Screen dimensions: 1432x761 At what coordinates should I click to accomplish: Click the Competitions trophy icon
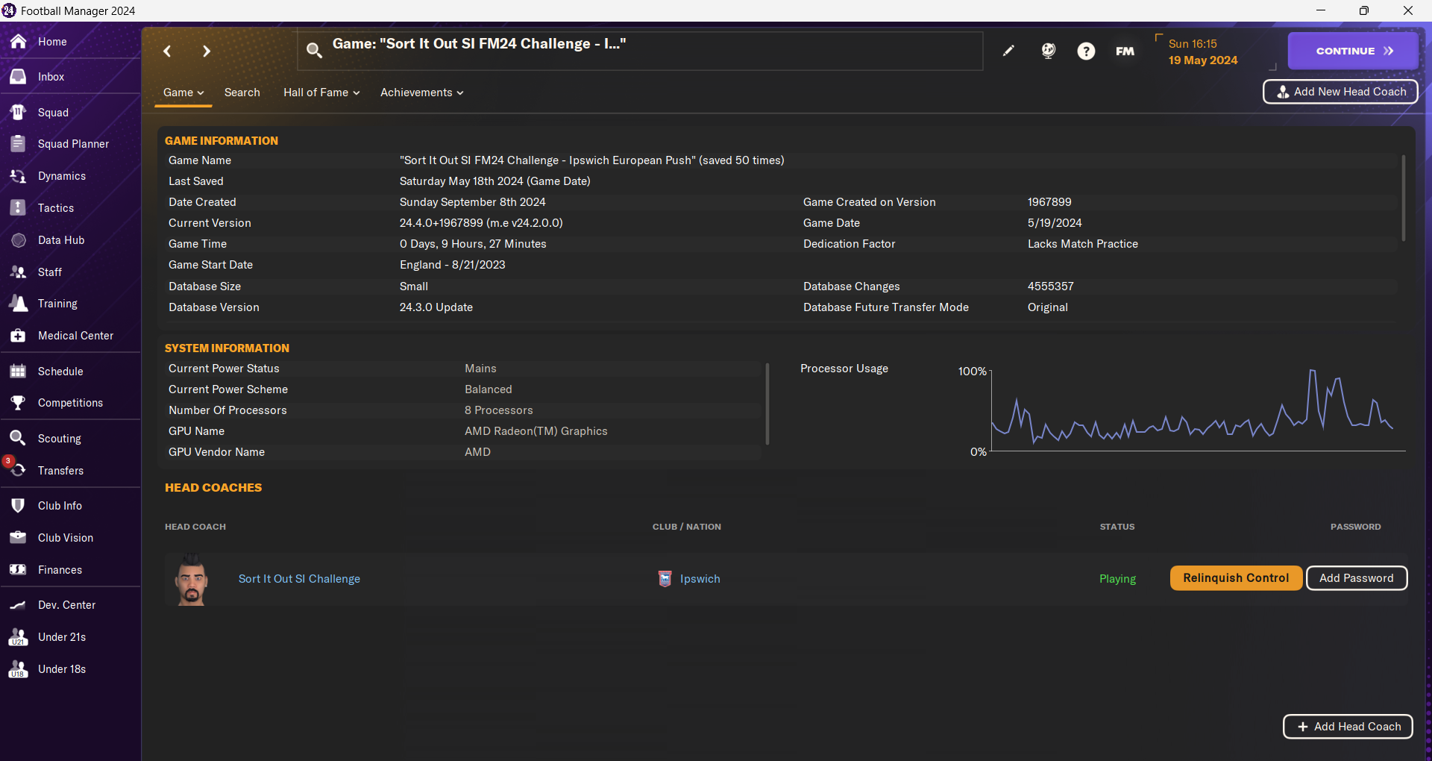18,403
